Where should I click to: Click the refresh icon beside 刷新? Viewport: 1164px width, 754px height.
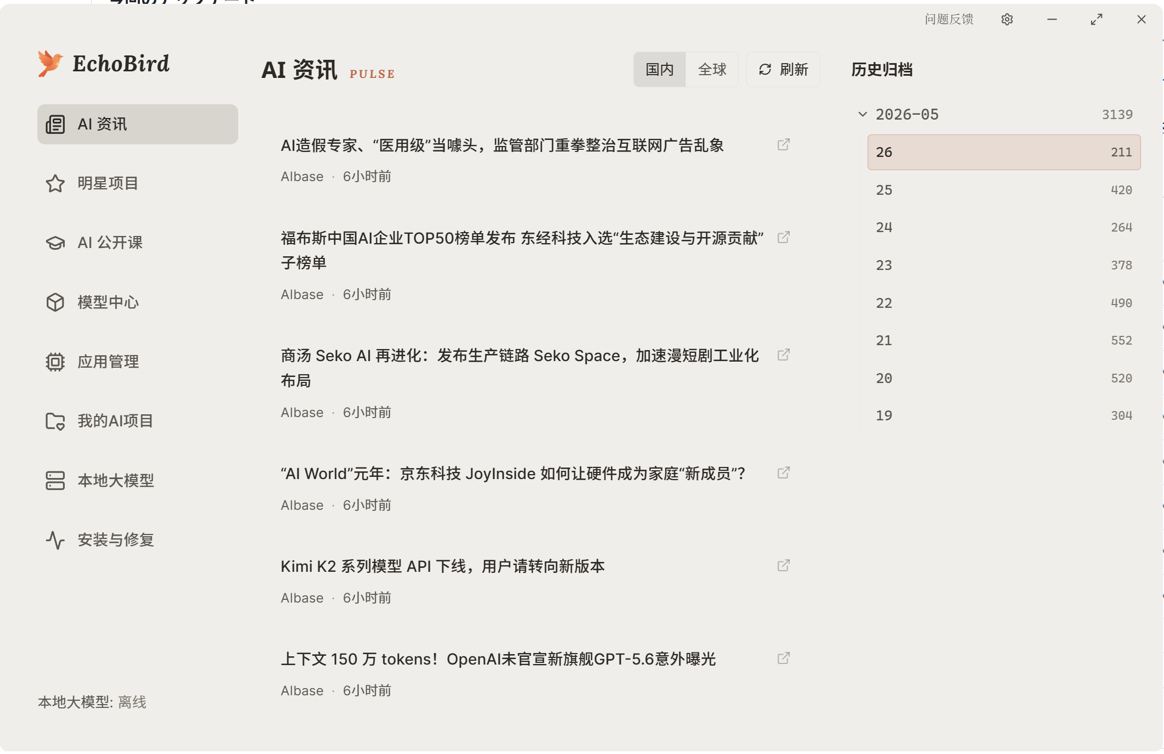pos(765,69)
